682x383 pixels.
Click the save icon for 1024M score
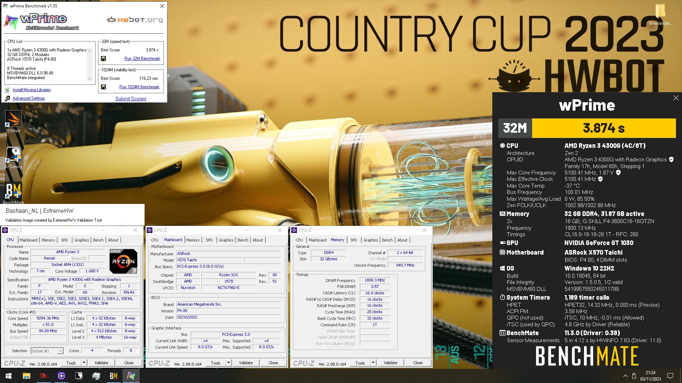103,87
